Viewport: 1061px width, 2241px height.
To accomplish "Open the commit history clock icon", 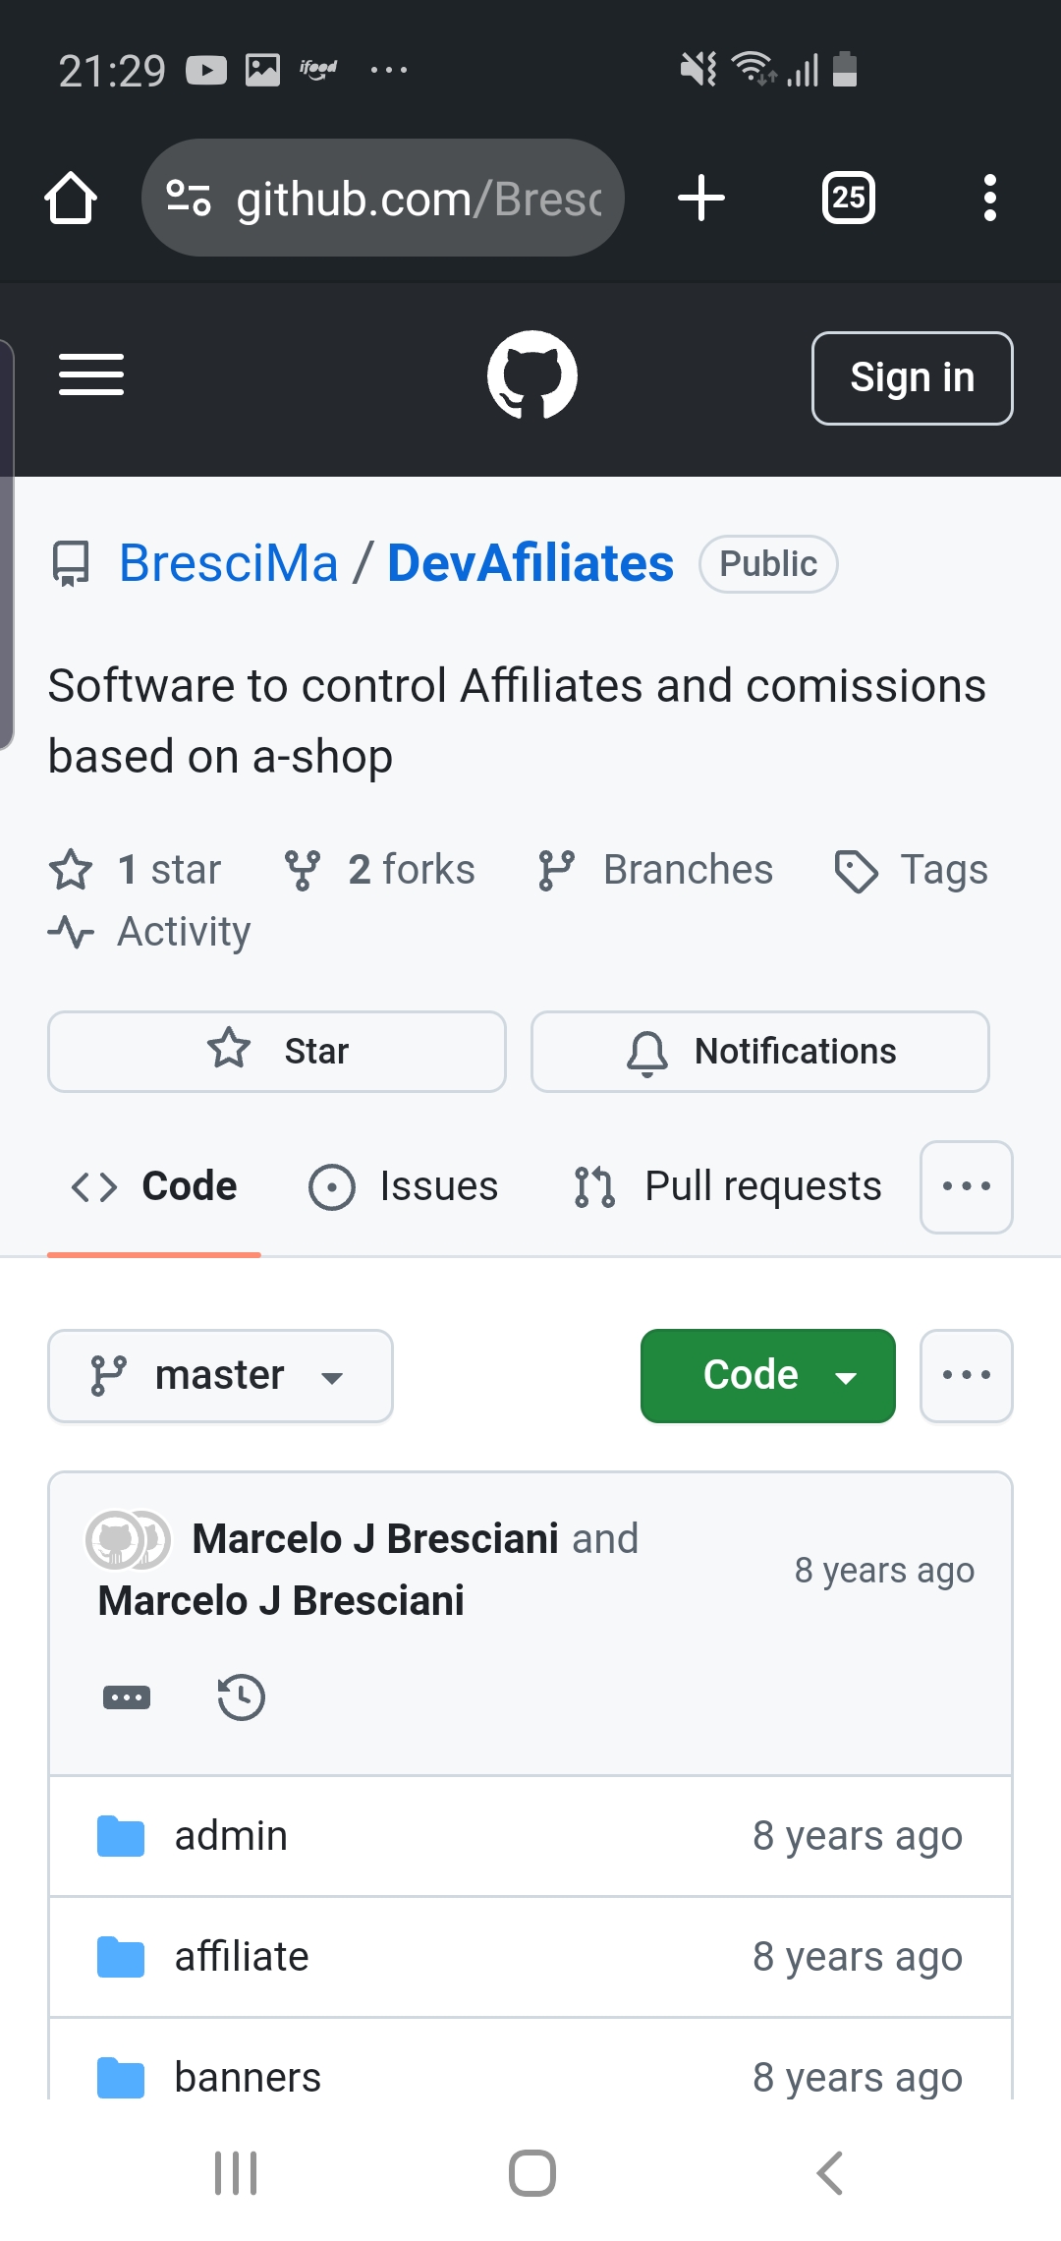I will (x=241, y=1696).
